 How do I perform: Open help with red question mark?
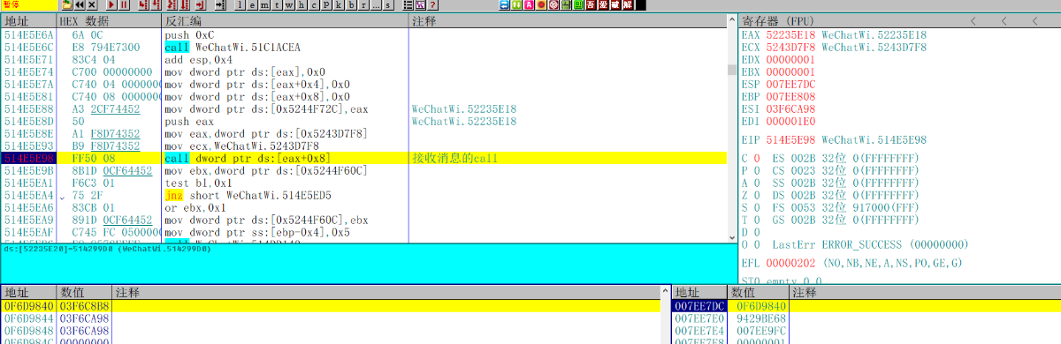click(433, 4)
